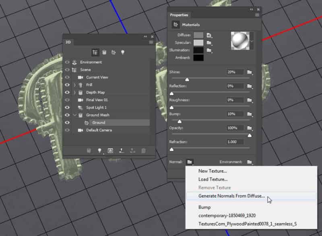
Task: Collapse the Properties panel with double-arrow icon
Action: click(252, 9)
